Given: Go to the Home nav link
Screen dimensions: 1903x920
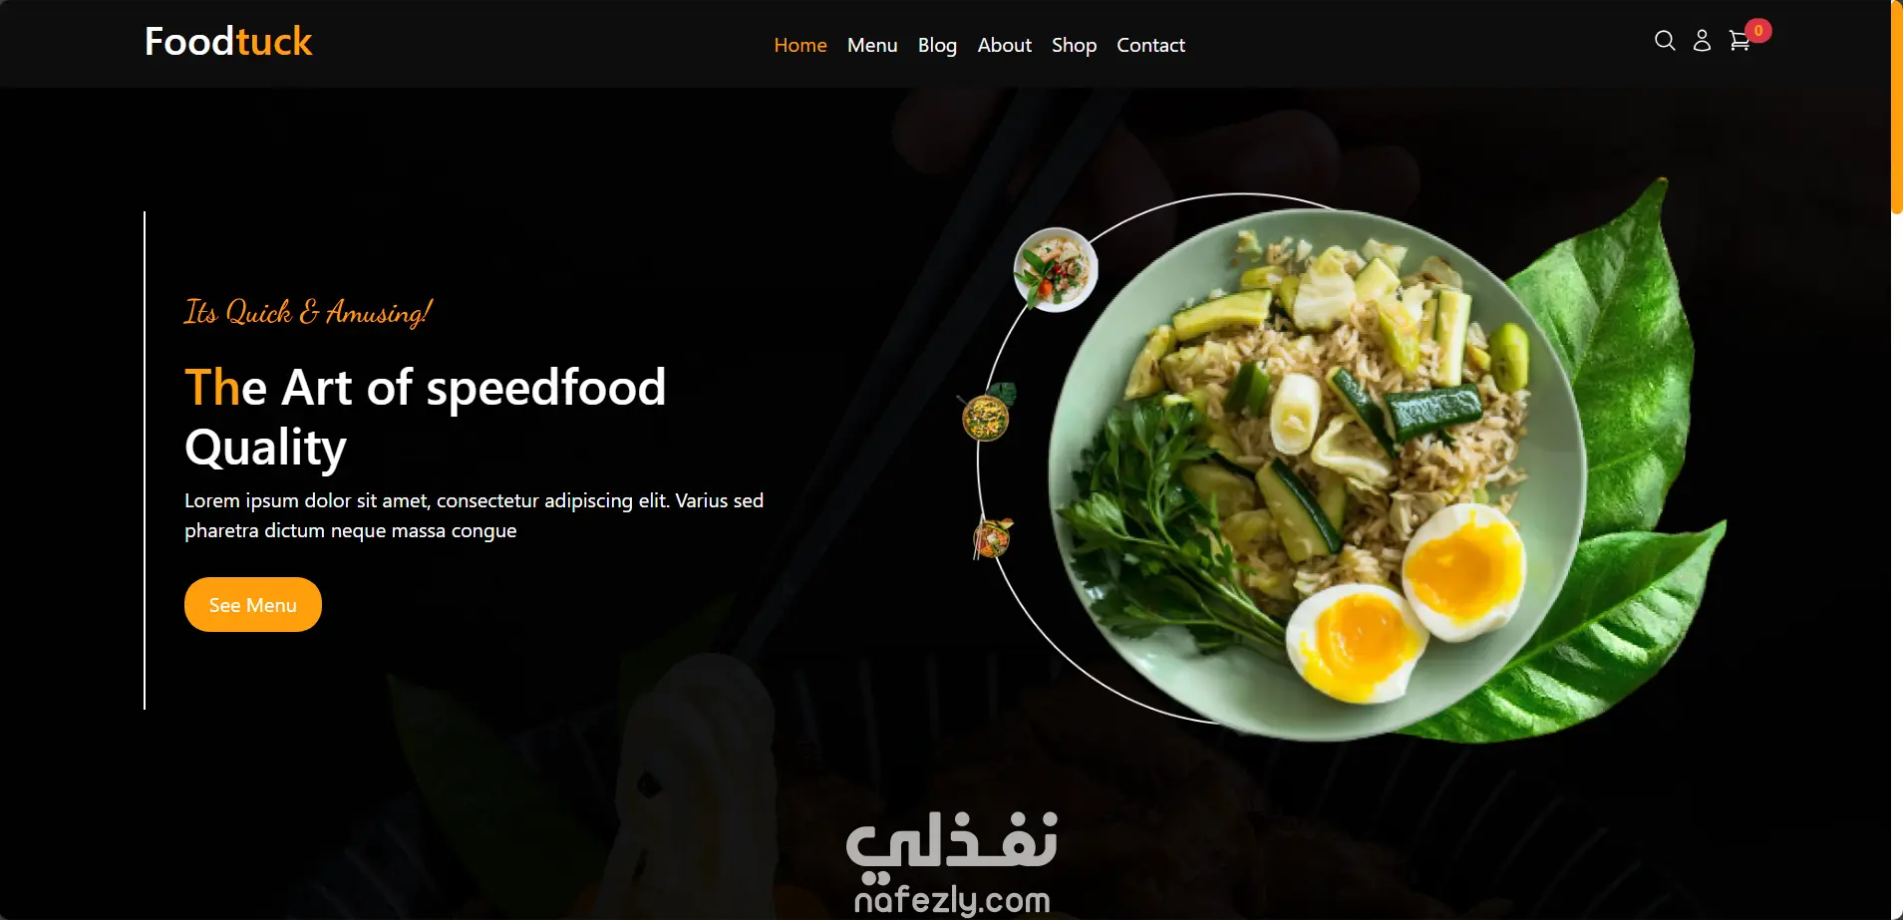Looking at the screenshot, I should (800, 45).
